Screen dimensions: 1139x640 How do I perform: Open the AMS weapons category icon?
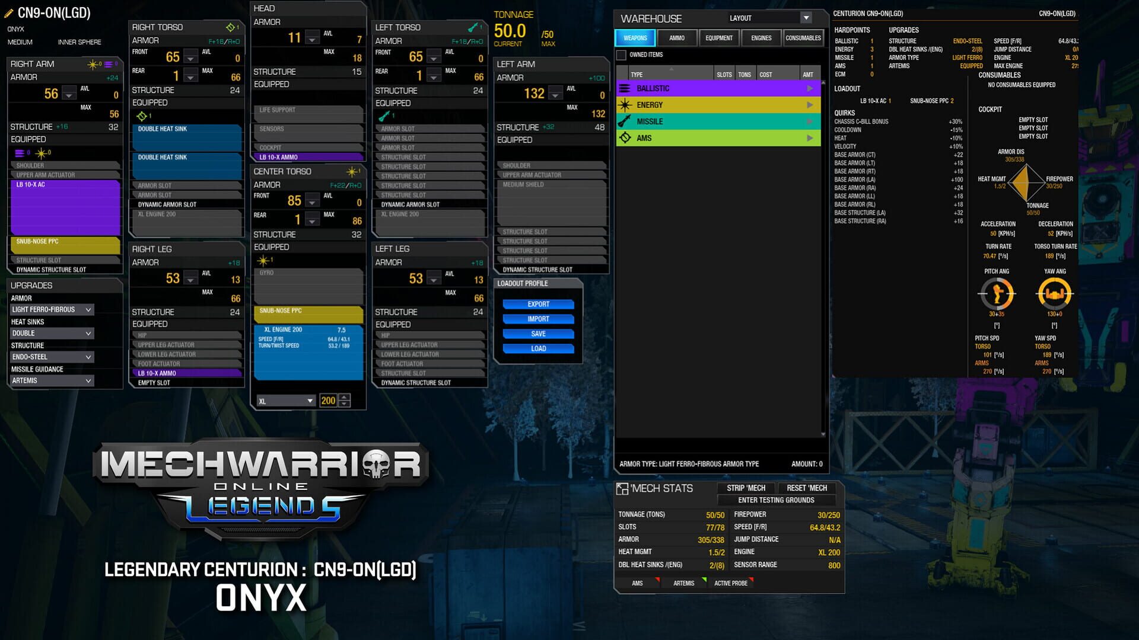point(625,137)
